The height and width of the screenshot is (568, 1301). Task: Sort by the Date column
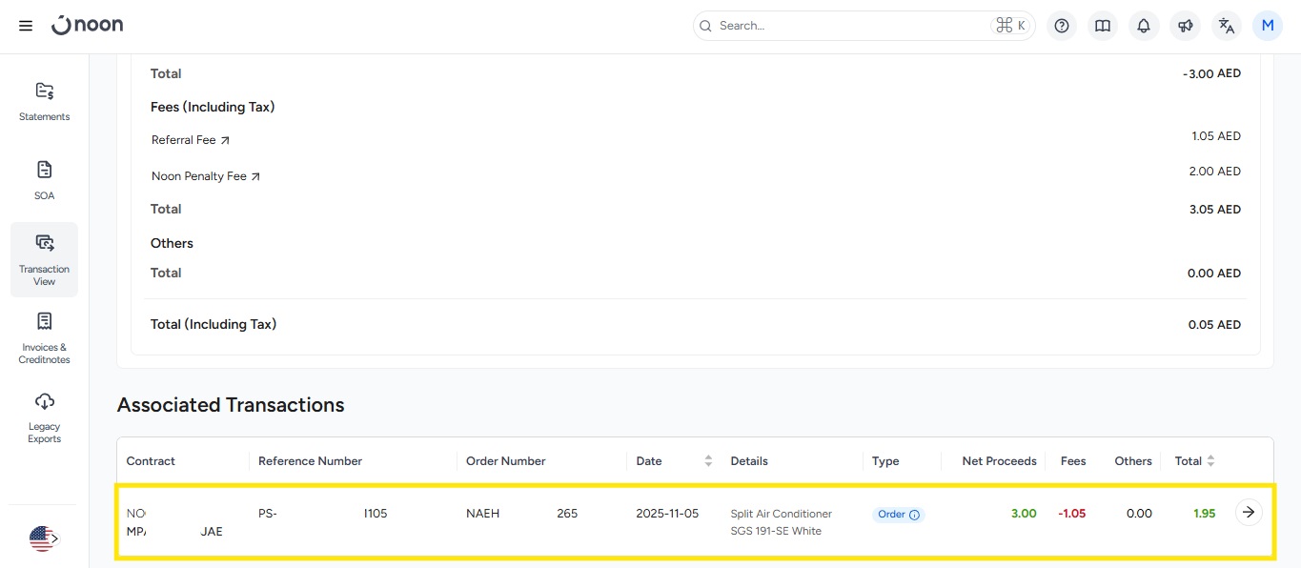(x=708, y=461)
